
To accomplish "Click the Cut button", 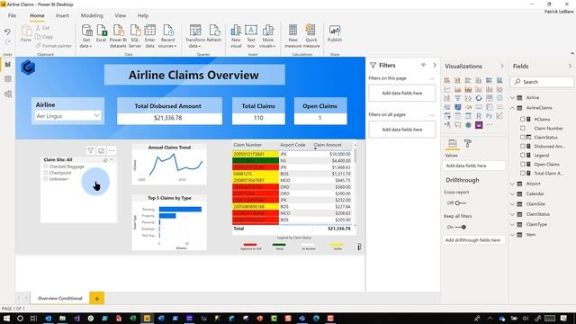I will 42,28.
